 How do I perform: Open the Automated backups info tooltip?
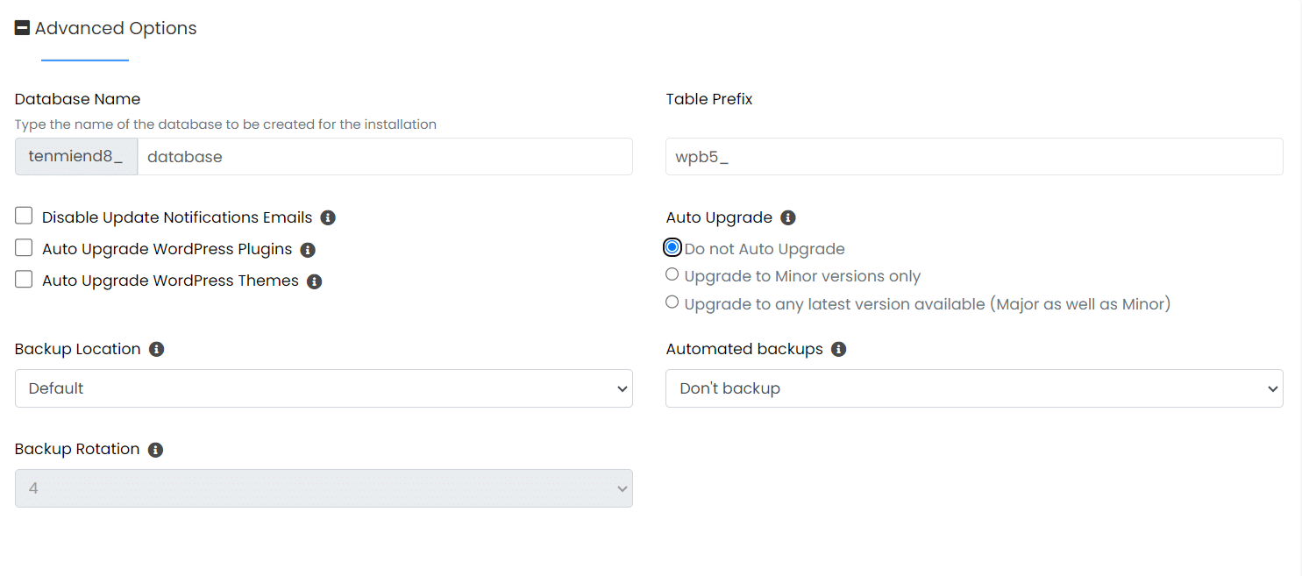point(838,349)
